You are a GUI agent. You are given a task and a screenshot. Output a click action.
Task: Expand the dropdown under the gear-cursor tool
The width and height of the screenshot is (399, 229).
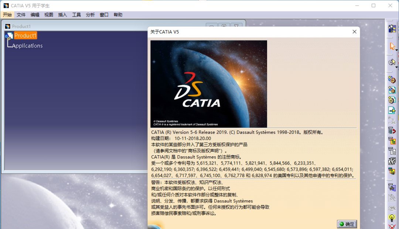point(397,67)
